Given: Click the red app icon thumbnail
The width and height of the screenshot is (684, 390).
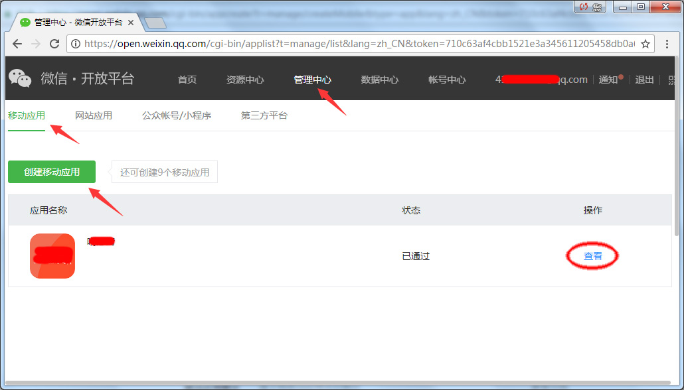Looking at the screenshot, I should tap(52, 256).
